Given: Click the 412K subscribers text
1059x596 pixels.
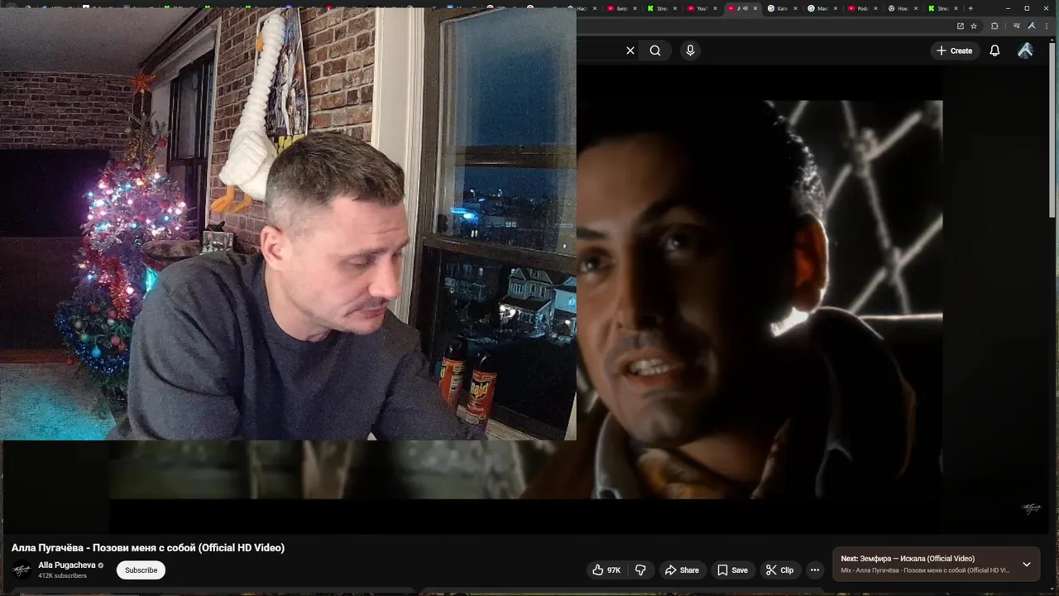Looking at the screenshot, I should click(62, 575).
